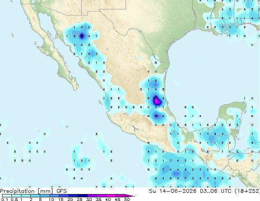Click the 25–30 mm dark blue legend swatch
The image size is (260, 201).
[x=82, y=196]
